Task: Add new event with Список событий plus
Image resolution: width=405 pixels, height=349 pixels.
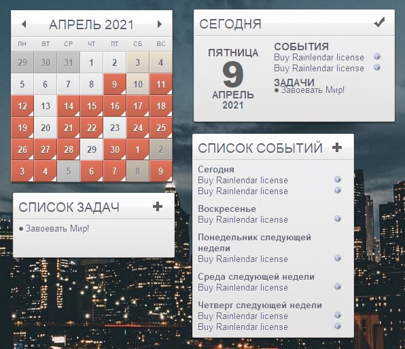Action: 337,147
